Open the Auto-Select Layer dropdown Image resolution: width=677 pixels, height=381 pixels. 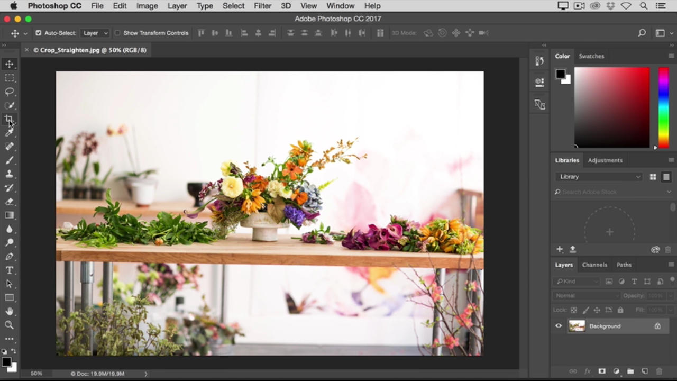point(95,33)
